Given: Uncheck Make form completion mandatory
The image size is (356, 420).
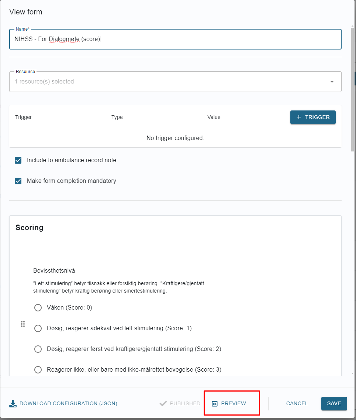Looking at the screenshot, I should [18, 181].
